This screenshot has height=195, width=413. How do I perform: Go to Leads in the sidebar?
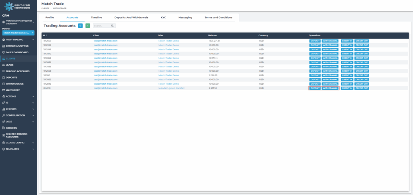(x=10, y=64)
